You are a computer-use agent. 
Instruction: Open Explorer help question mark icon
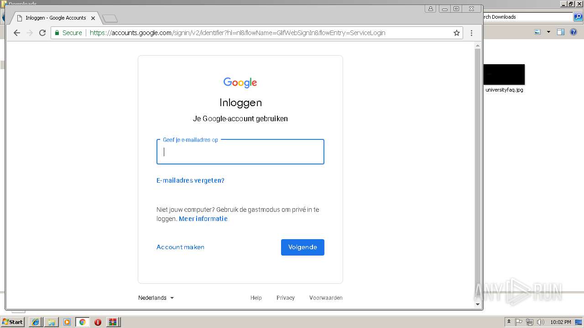(x=574, y=32)
